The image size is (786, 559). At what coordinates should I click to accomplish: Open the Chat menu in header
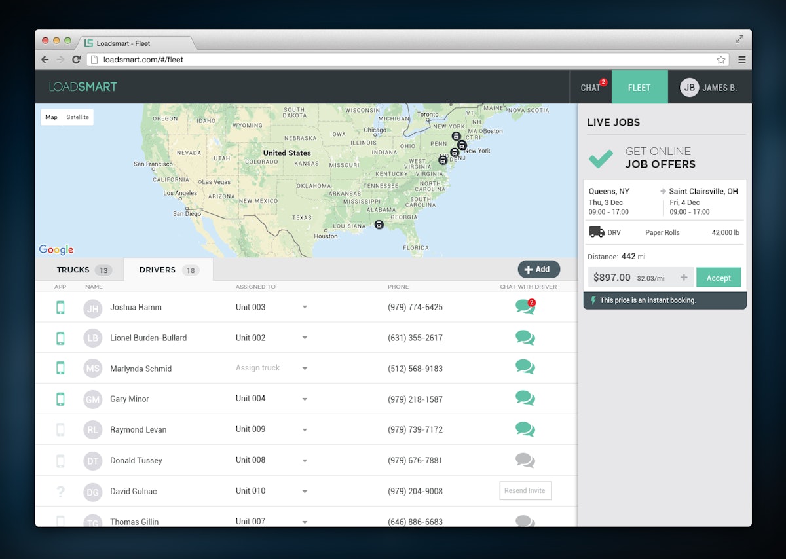[591, 88]
